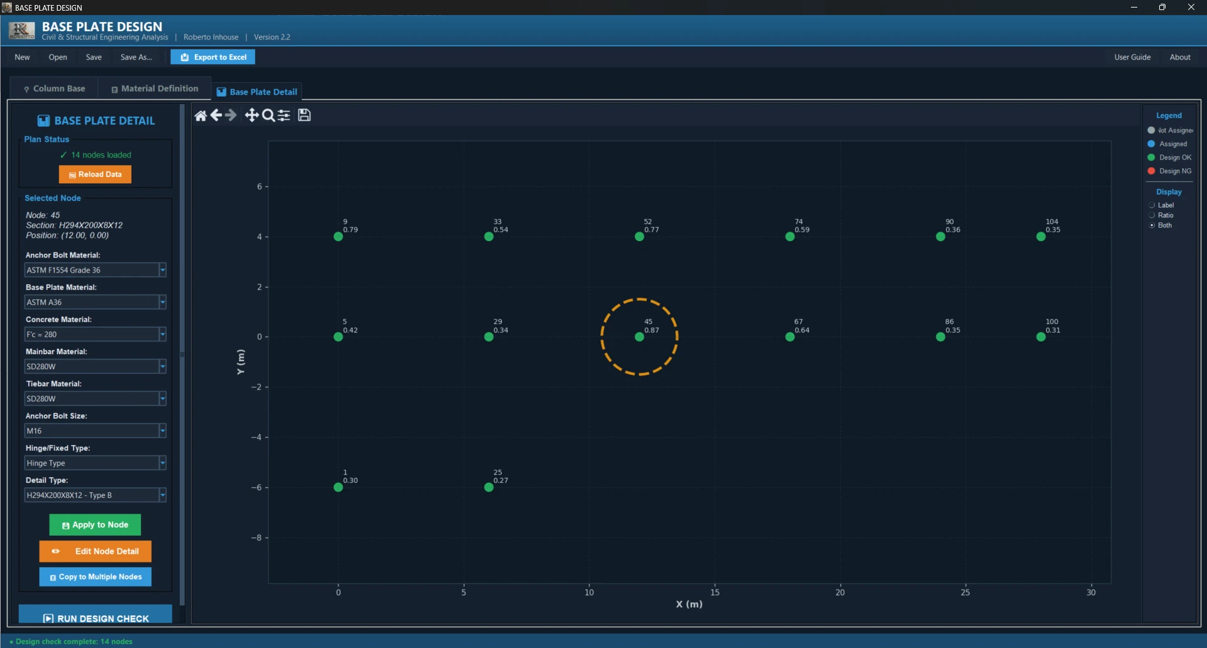
Task: Click Copy to Multiple Nodes button
Action: tap(95, 577)
